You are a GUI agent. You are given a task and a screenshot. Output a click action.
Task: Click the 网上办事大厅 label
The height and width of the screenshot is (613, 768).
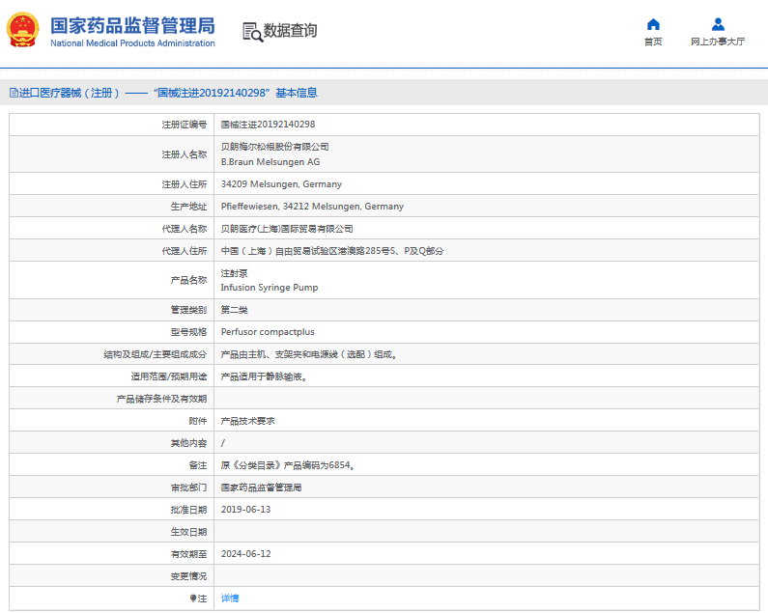(718, 42)
